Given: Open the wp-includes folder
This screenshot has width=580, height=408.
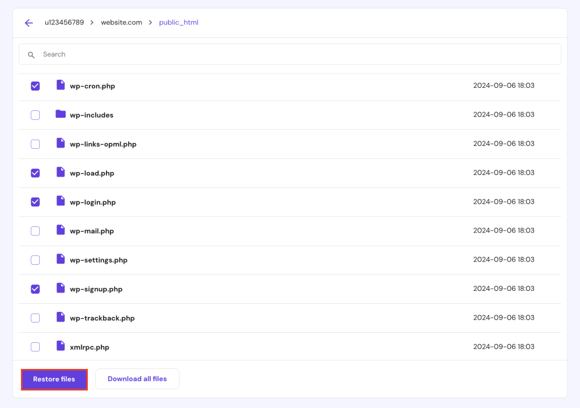Looking at the screenshot, I should [92, 114].
